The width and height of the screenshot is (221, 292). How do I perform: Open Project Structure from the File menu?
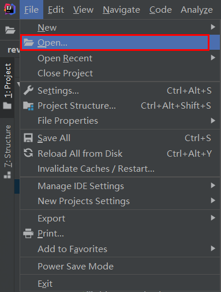point(120,106)
